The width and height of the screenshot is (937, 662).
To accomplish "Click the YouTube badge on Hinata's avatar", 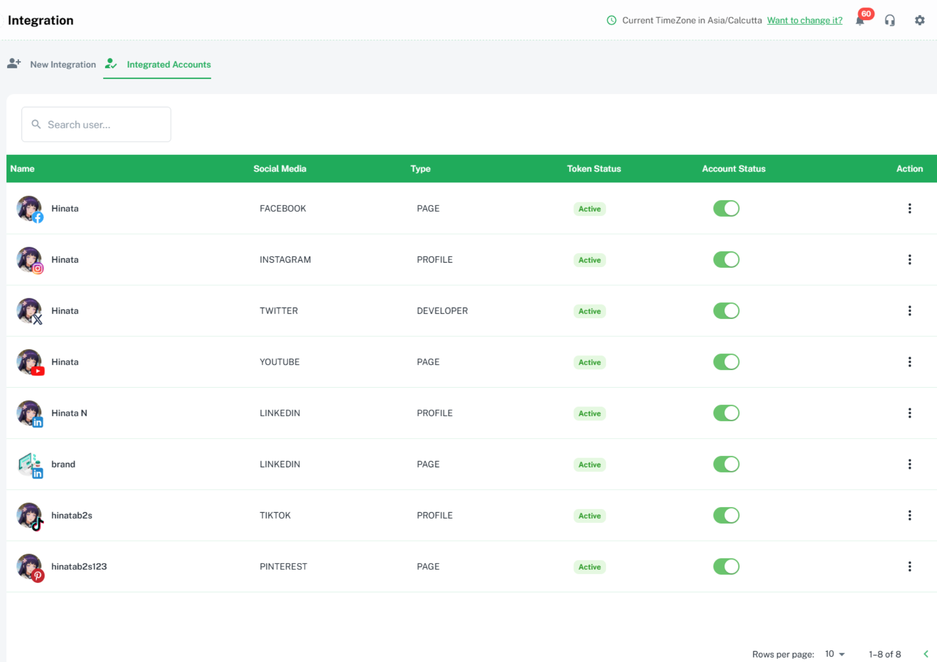I will click(37, 371).
